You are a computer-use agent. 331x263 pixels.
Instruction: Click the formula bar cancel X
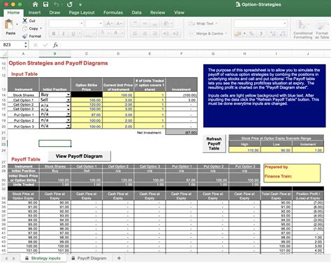36,45
